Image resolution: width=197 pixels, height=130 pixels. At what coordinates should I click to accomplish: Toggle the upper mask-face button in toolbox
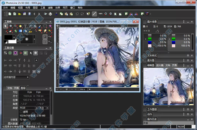point(45,37)
